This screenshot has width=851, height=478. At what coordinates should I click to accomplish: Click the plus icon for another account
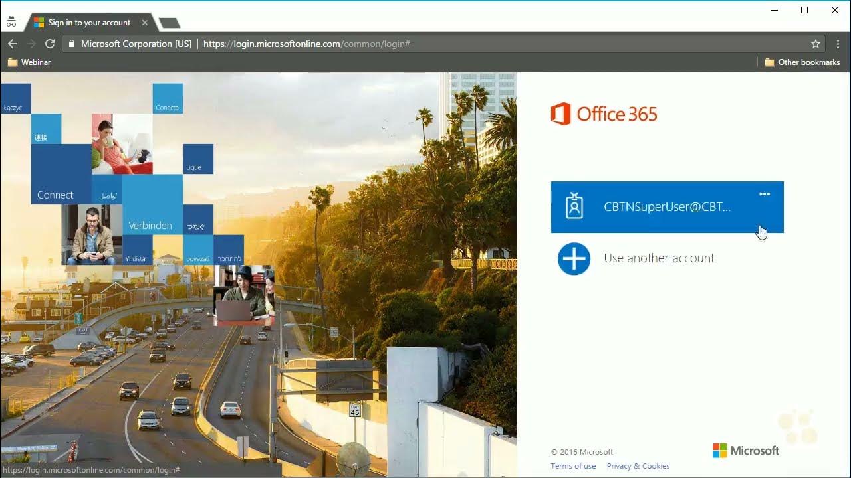(x=574, y=258)
